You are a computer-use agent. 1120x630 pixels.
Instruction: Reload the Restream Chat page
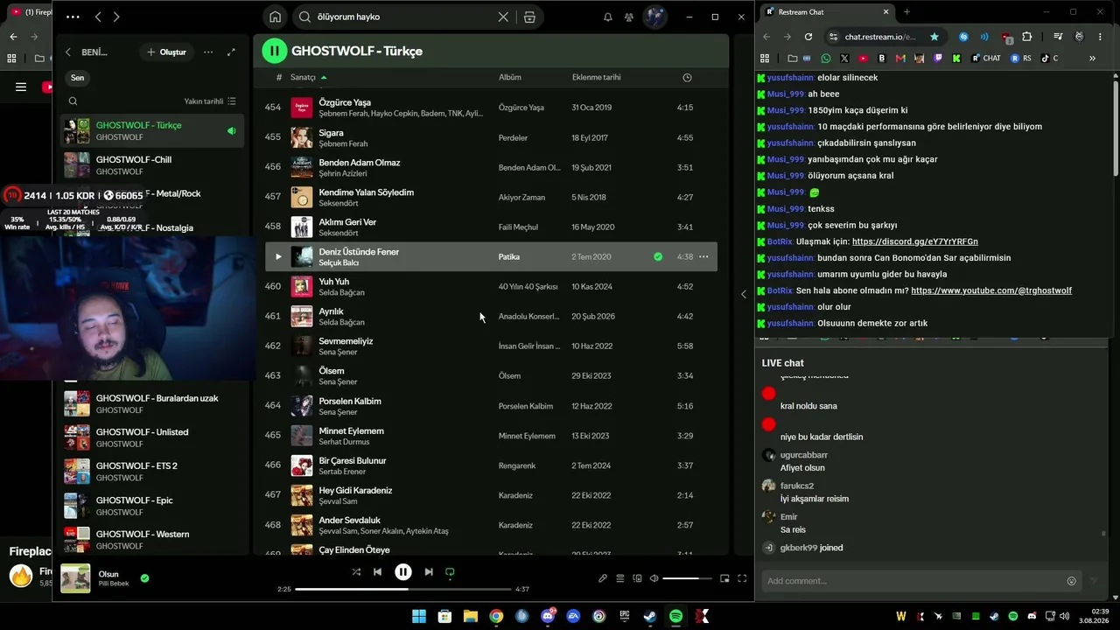(808, 37)
